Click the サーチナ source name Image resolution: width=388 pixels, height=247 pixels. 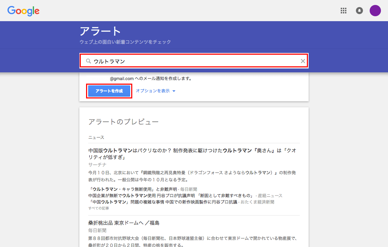(97, 164)
